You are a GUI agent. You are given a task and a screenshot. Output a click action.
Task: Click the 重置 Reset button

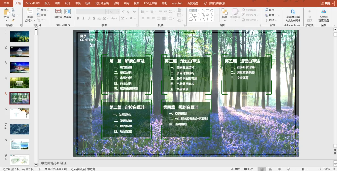coord(42,15)
